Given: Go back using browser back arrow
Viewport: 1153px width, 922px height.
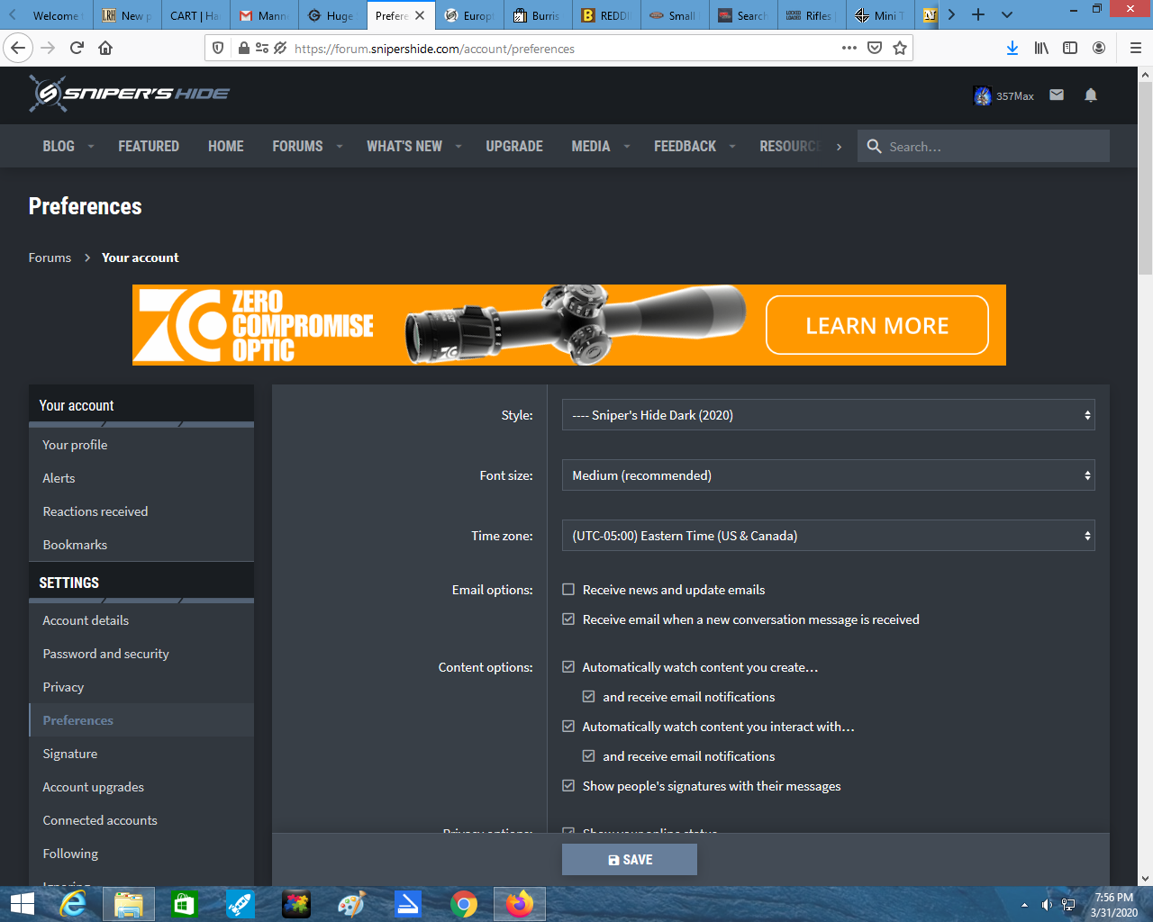Looking at the screenshot, I should 19,48.
